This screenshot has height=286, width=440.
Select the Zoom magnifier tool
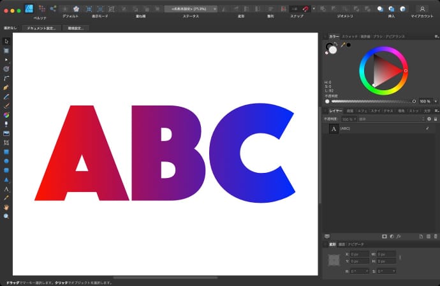click(x=6, y=216)
